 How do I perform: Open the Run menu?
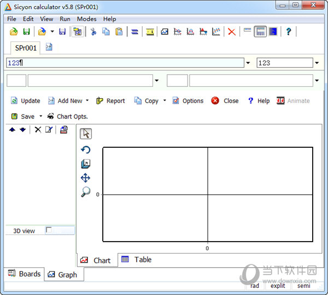[x=65, y=19]
